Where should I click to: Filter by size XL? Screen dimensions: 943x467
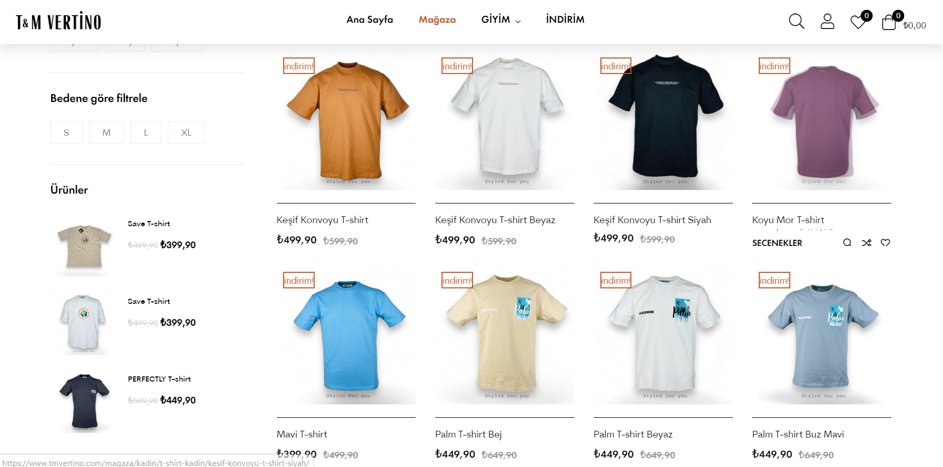(186, 132)
